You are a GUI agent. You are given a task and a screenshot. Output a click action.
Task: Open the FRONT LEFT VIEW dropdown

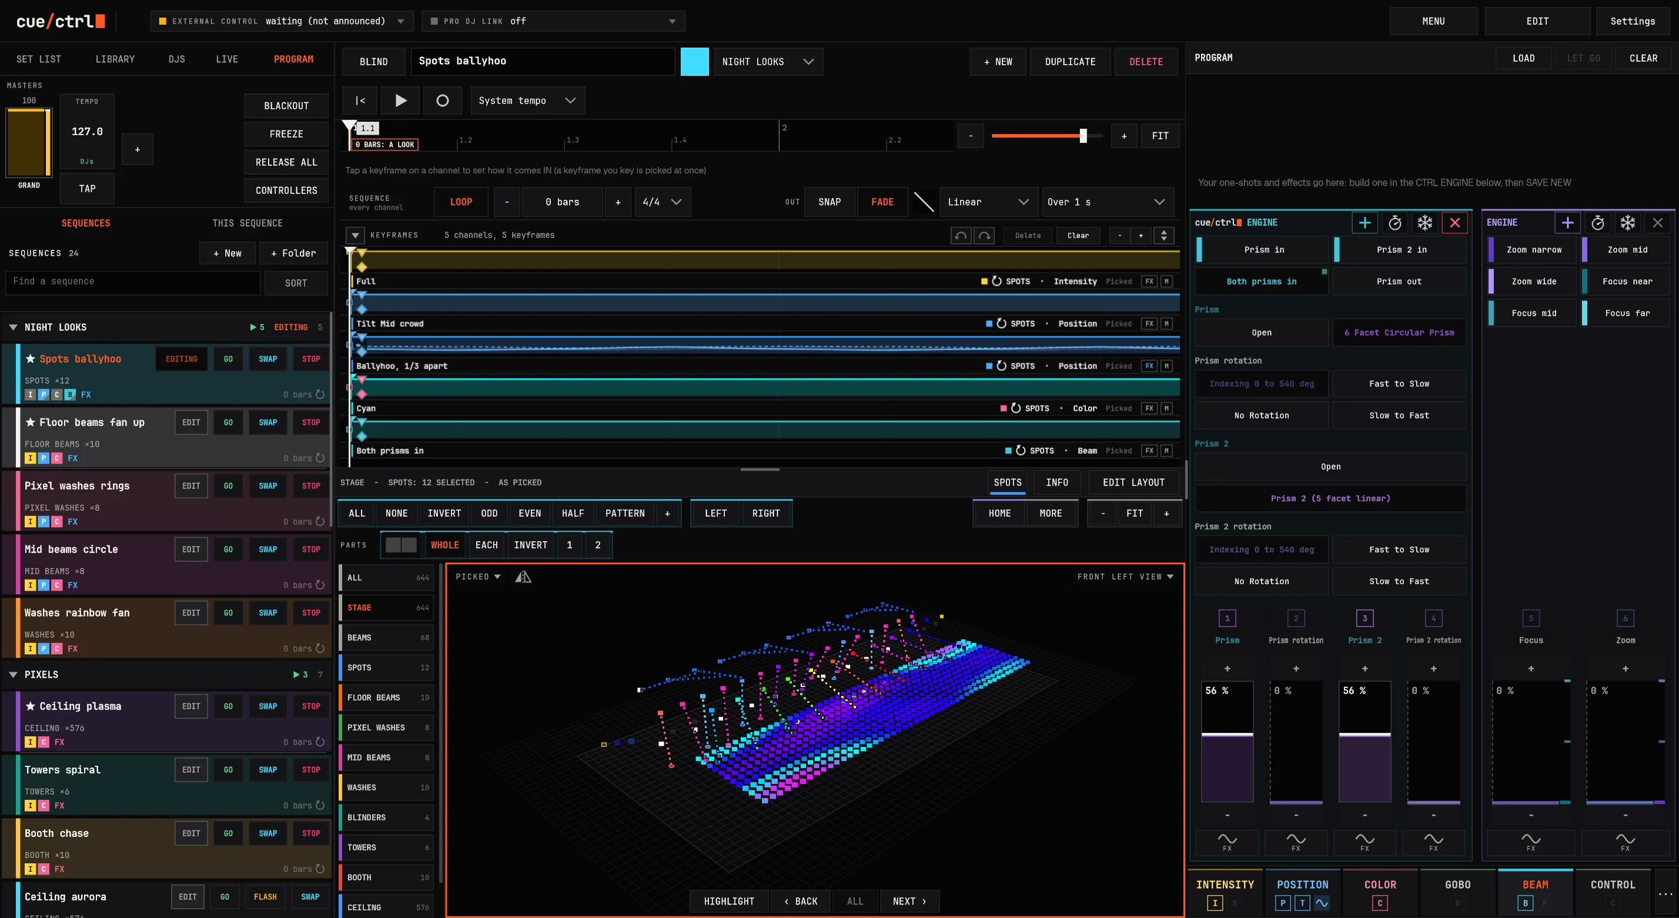[x=1125, y=577]
